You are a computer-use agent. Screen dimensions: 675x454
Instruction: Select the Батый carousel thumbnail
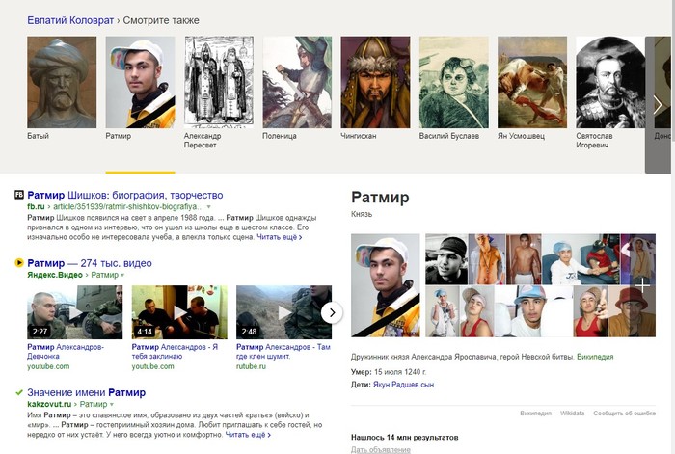click(x=62, y=82)
